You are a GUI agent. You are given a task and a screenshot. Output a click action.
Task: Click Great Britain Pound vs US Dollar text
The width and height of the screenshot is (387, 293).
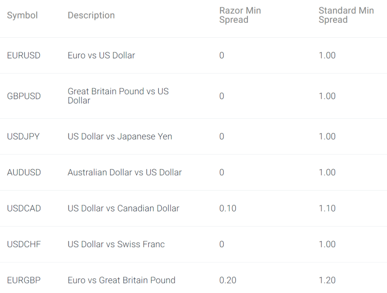(118, 96)
